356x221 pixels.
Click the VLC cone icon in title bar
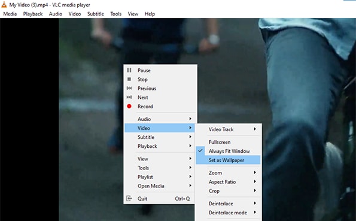pos(4,4)
